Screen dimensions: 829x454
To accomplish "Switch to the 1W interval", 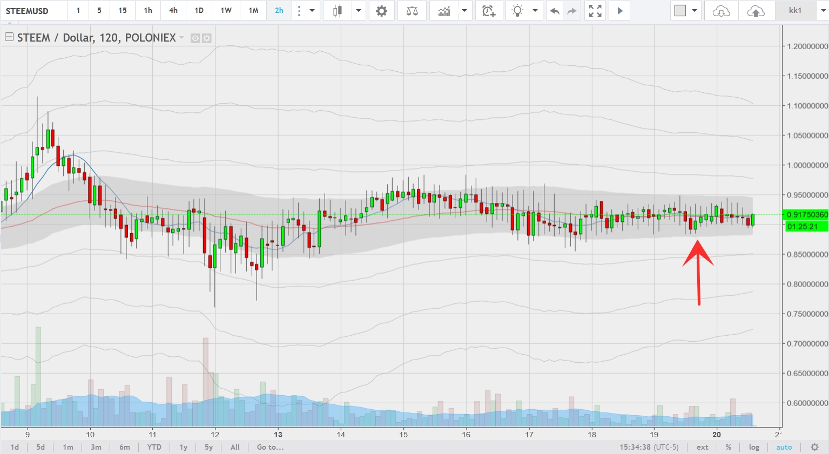I will (x=226, y=11).
